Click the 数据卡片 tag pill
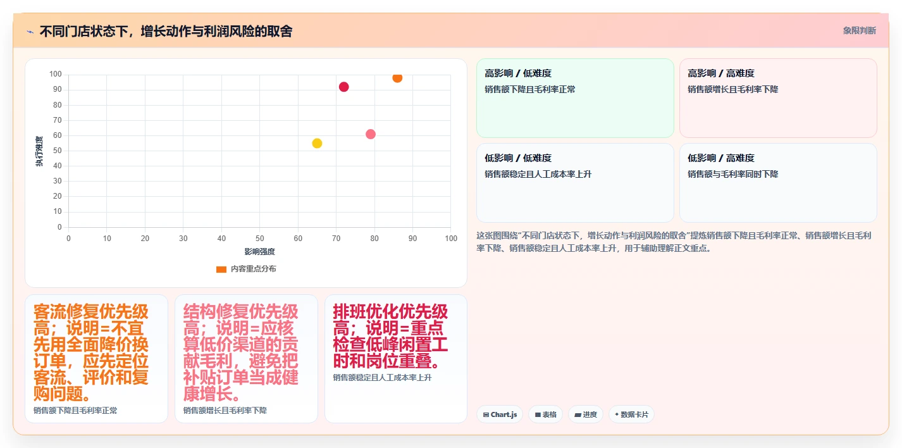Viewport: 902px width, 448px height. tap(631, 414)
